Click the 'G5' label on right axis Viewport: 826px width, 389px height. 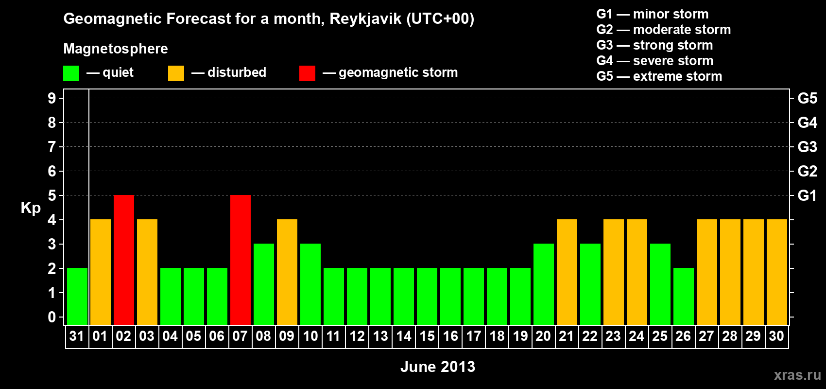point(808,98)
